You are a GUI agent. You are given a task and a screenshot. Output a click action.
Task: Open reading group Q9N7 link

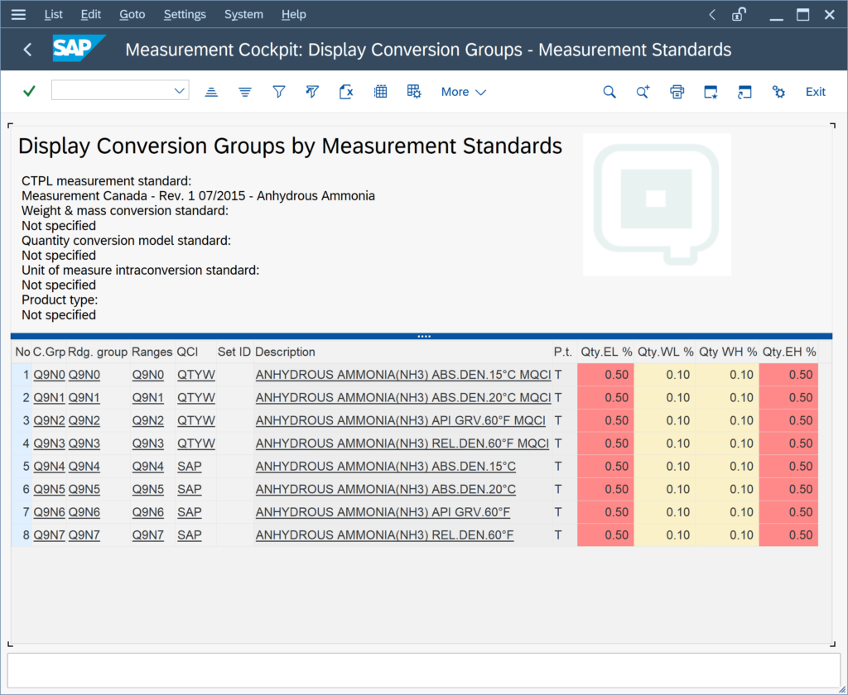pyautogui.click(x=84, y=535)
